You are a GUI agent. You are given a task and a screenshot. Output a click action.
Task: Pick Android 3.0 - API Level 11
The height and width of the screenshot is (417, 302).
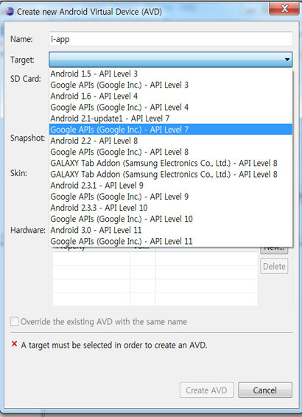pyautogui.click(x=171, y=230)
